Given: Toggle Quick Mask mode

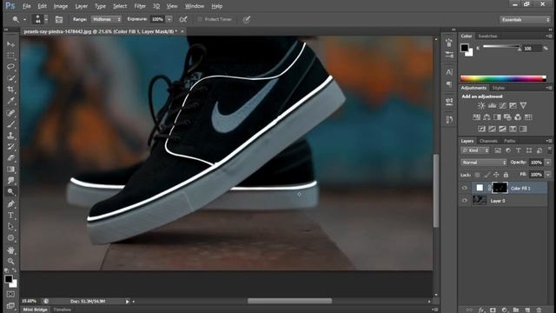Looking at the screenshot, I should (x=10, y=294).
